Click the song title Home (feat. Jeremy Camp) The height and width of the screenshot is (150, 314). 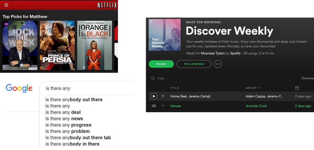190,96
